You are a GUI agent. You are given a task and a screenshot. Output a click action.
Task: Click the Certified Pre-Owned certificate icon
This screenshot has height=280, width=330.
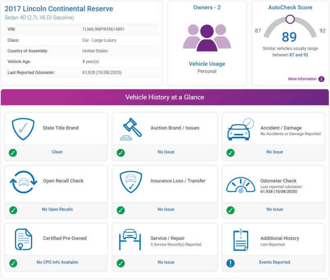[x=24, y=239]
